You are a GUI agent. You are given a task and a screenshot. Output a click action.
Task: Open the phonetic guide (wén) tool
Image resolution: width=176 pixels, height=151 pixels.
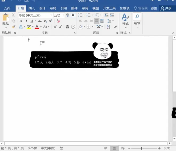[67, 15]
